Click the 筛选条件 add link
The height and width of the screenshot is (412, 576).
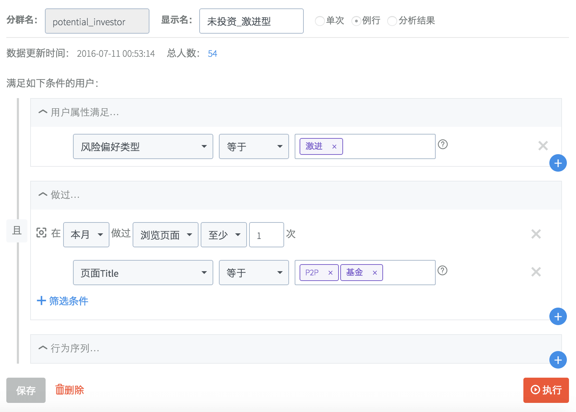(63, 301)
